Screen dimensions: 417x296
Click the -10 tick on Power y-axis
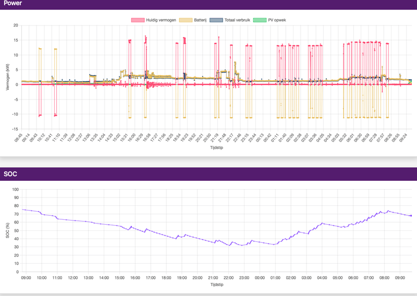coord(15,114)
